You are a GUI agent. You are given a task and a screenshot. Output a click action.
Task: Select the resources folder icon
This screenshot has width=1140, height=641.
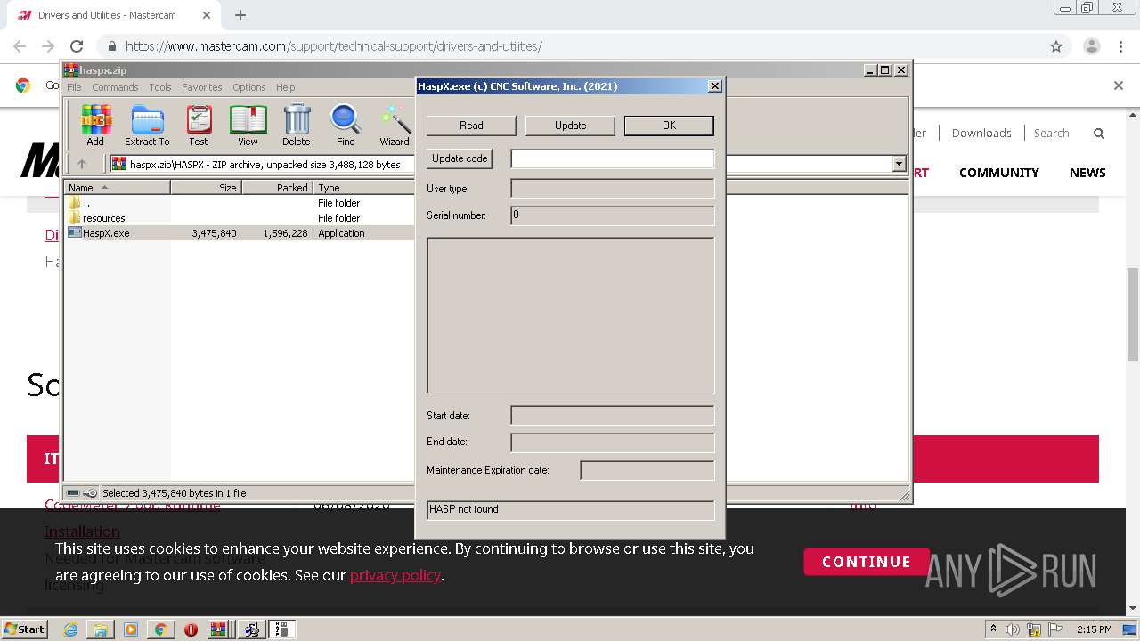75,218
